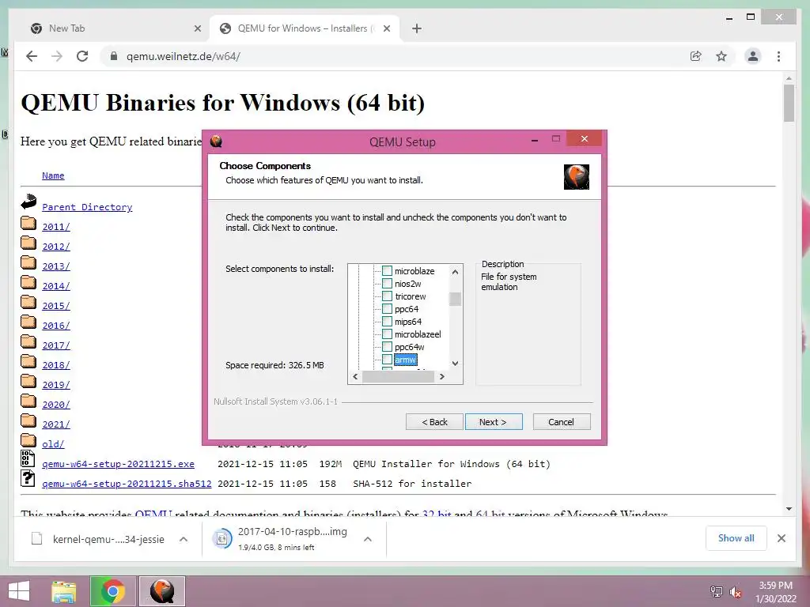810x607 pixels.
Task: Check the armw component checkbox
Action: (387, 360)
